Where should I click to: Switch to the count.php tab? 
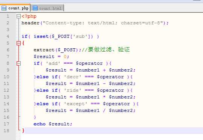(x=15, y=8)
